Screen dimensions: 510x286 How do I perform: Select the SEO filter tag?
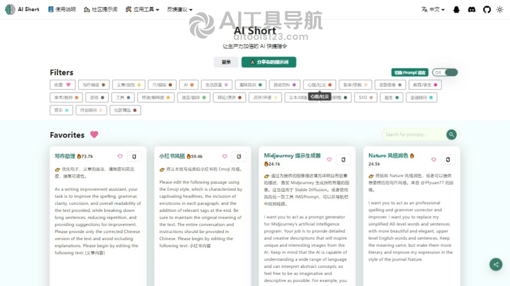click(365, 97)
